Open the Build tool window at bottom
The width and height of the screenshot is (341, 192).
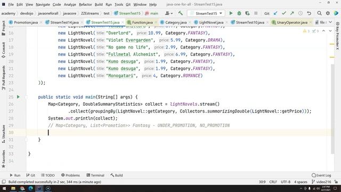[117, 175]
